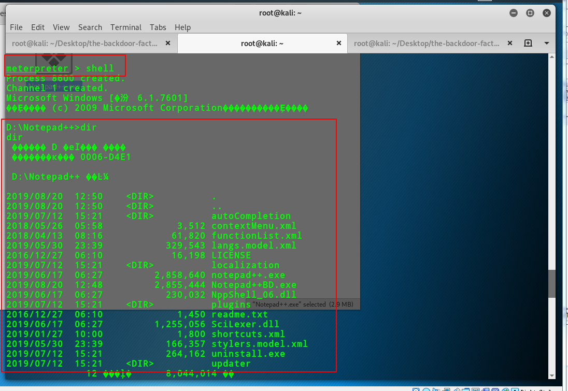This screenshot has width=568, height=391.
Task: Click the 2,858,640 file size value
Action: 180,275
